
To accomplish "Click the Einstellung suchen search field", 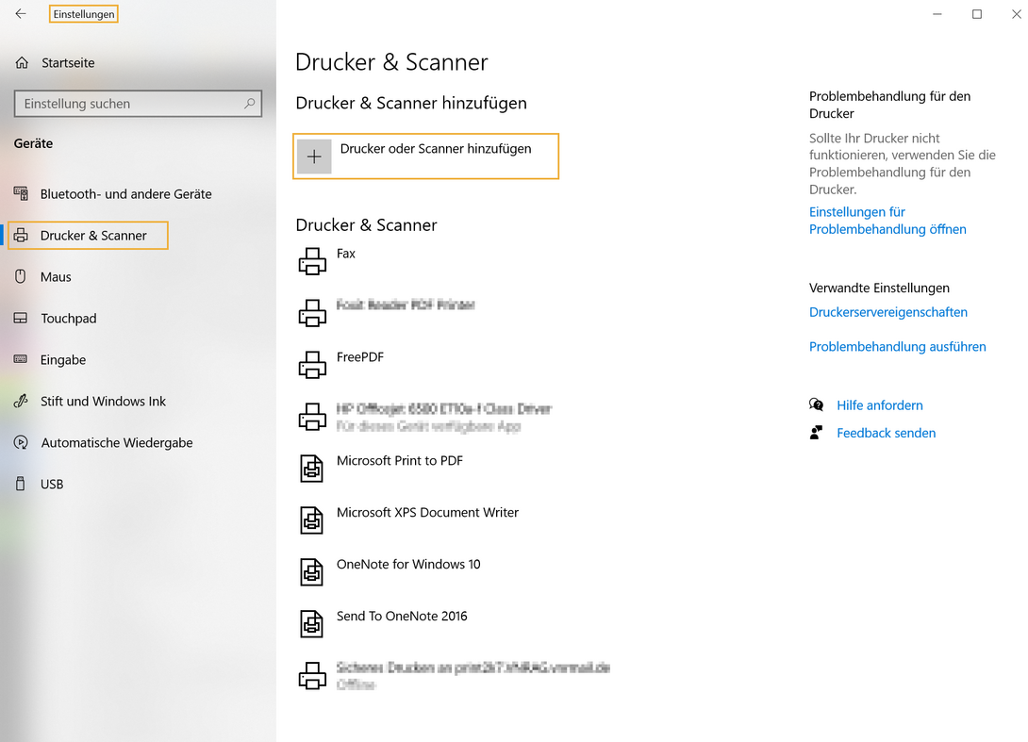I will [138, 103].
